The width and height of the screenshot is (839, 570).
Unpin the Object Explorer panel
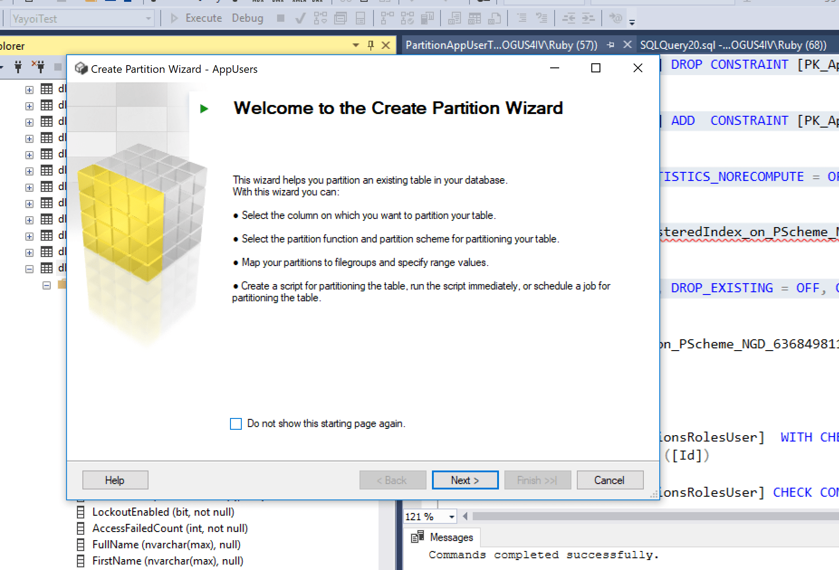[370, 46]
